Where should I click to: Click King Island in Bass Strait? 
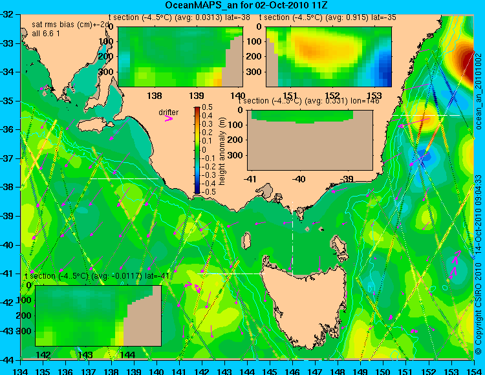(x=246, y=241)
